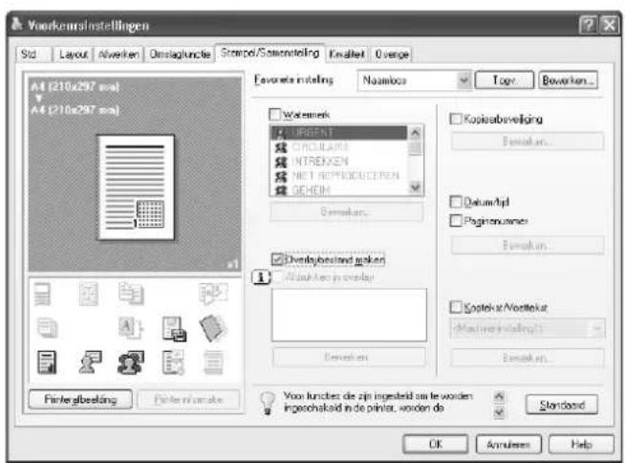
Task: Open the Kwaliteit tab
Action: coord(347,54)
